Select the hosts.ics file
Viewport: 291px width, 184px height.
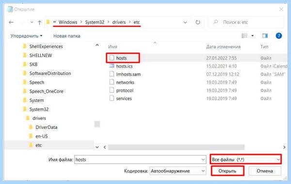[x=124, y=66]
